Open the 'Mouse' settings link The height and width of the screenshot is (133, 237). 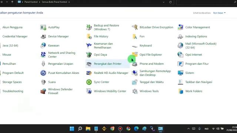(x=7, y=55)
